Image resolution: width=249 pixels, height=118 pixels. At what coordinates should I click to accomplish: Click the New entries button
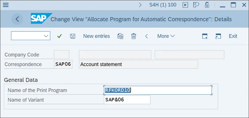(x=96, y=36)
